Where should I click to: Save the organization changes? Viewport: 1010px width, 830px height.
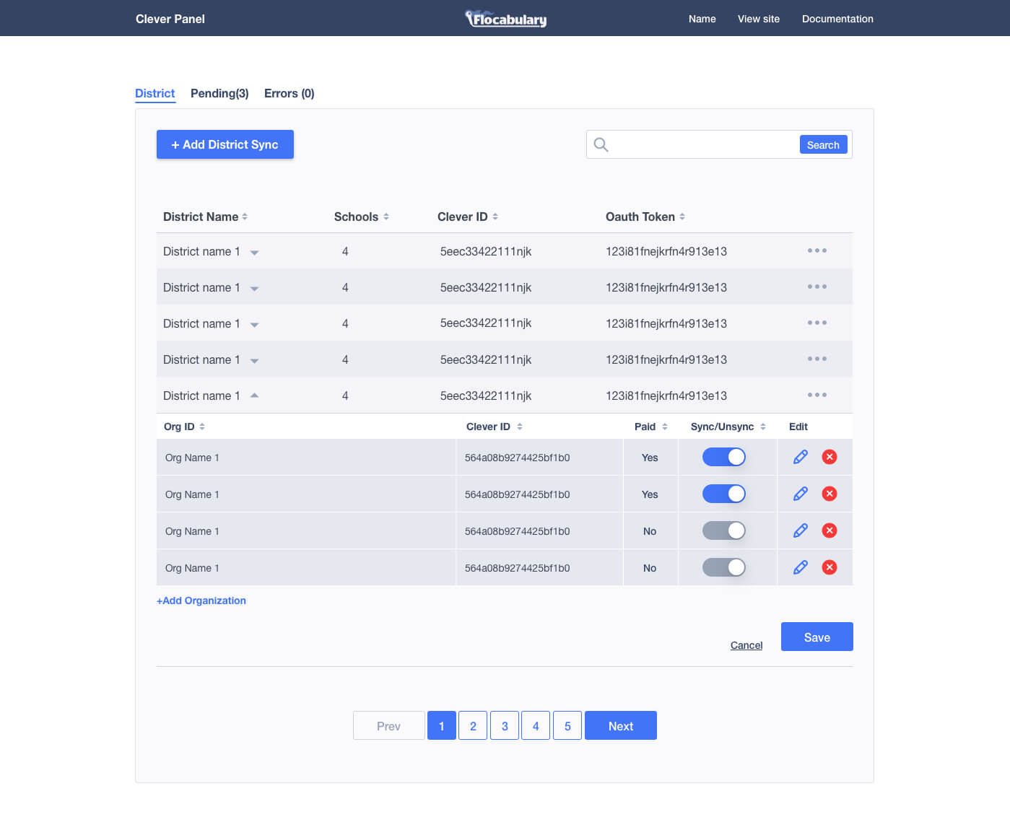pyautogui.click(x=817, y=637)
